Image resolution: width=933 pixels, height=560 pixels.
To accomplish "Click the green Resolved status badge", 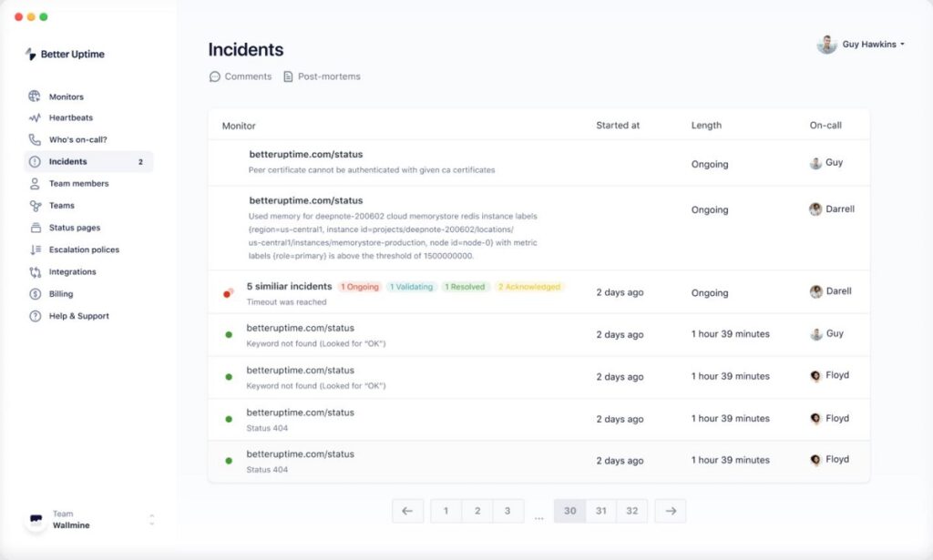I will (x=464, y=287).
